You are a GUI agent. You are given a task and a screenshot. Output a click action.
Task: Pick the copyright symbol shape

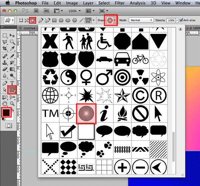140,95
